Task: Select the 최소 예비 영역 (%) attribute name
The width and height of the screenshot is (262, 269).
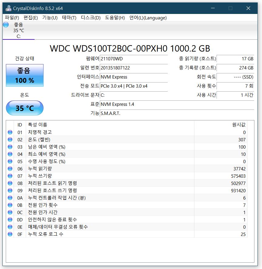Action: click(x=47, y=154)
